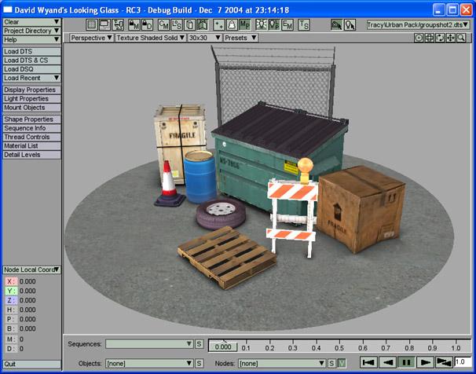Click the CM toolbar icon
The width and height of the screenshot is (476, 374).
click(x=164, y=25)
